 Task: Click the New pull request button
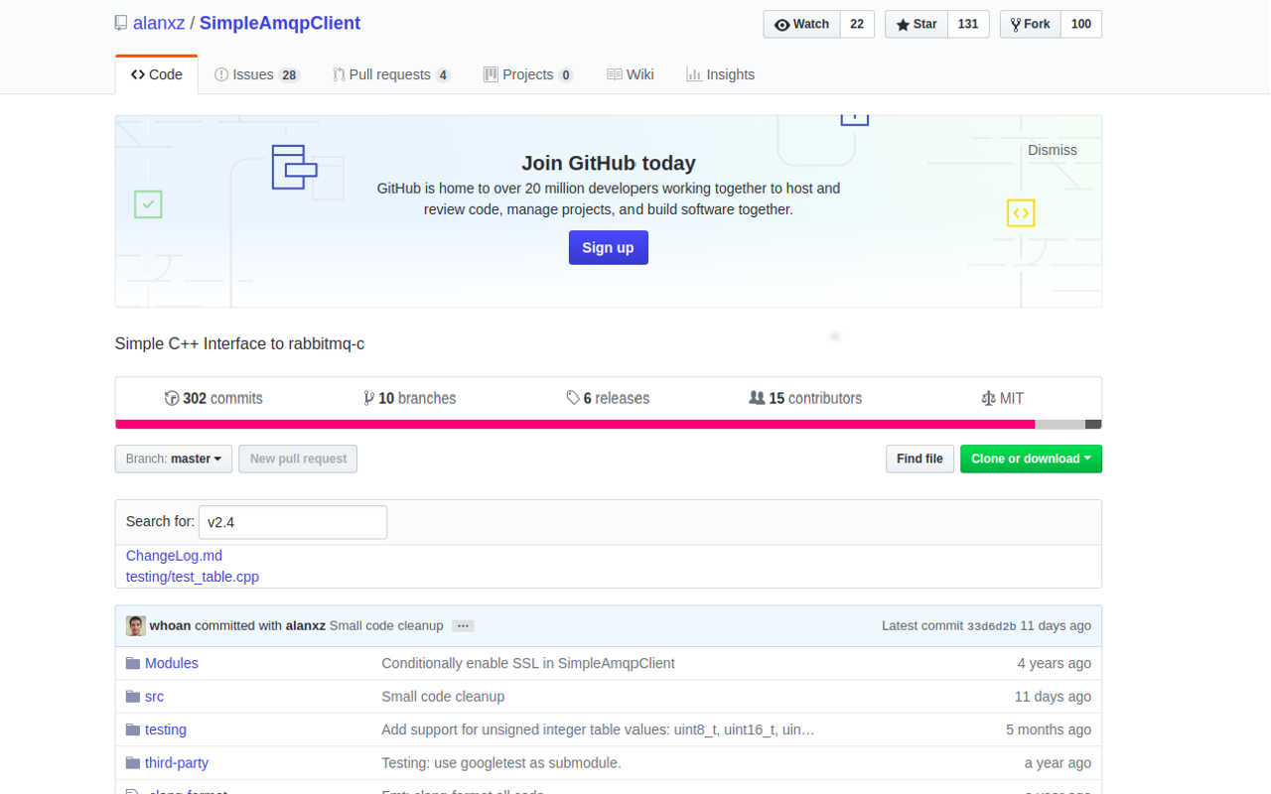[298, 459]
